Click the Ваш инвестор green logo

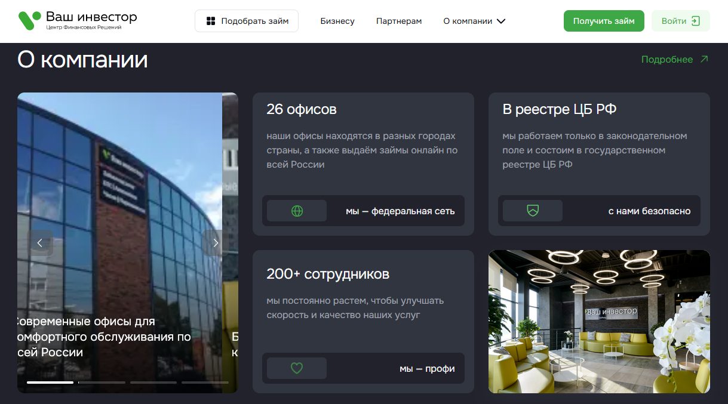pyautogui.click(x=30, y=20)
